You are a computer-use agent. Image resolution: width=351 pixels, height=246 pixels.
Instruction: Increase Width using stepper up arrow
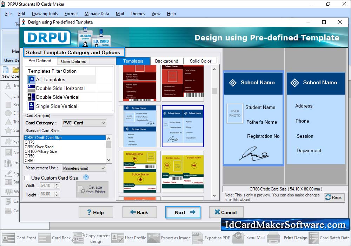click(57, 184)
